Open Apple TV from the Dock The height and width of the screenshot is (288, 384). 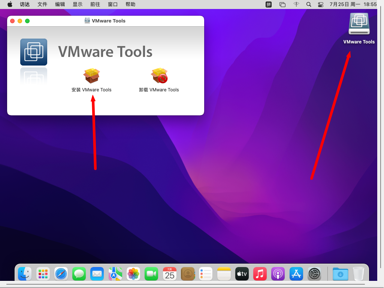pyautogui.click(x=242, y=274)
